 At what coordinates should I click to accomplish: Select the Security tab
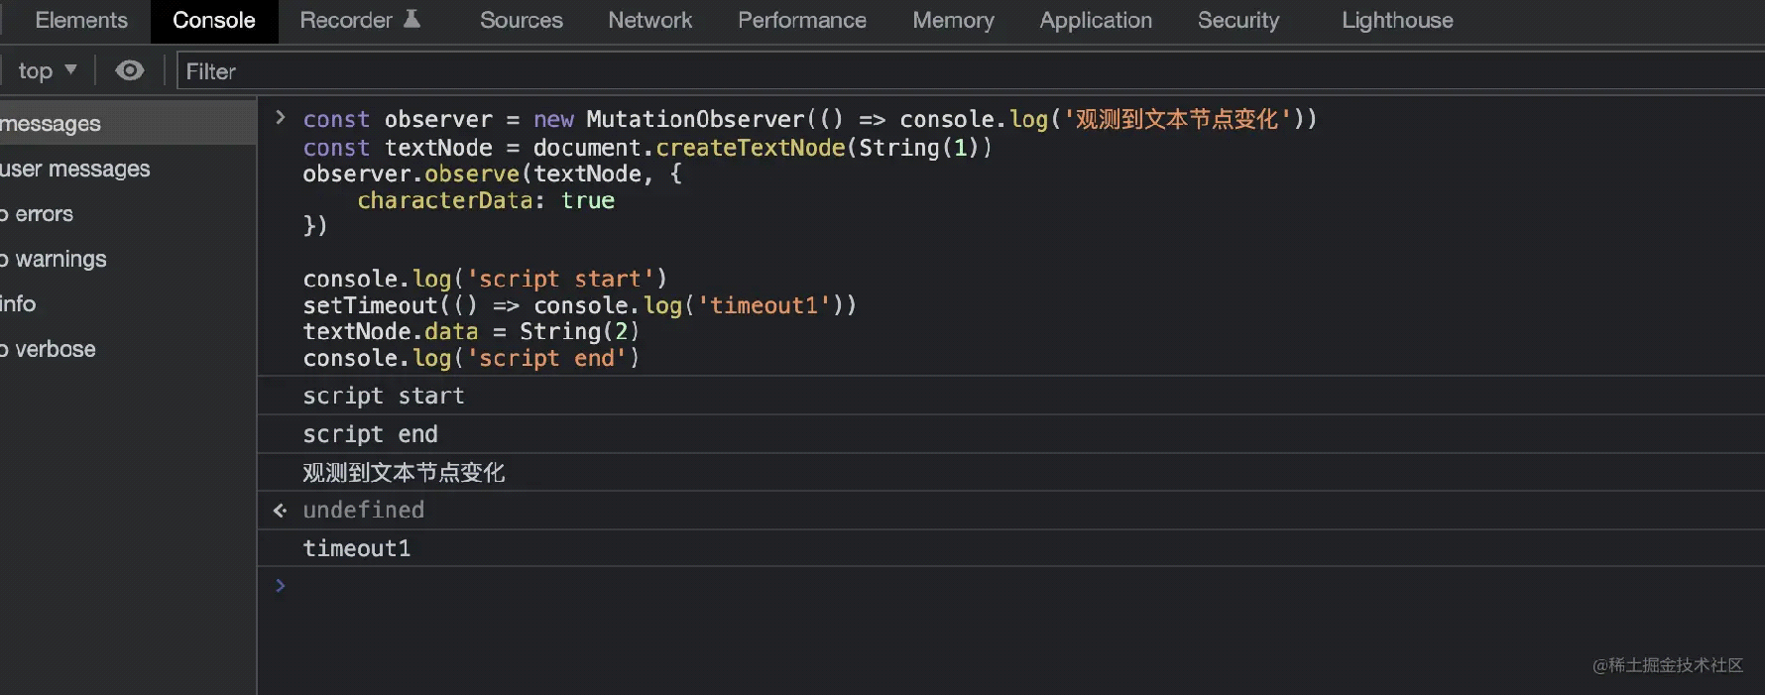[1237, 20]
